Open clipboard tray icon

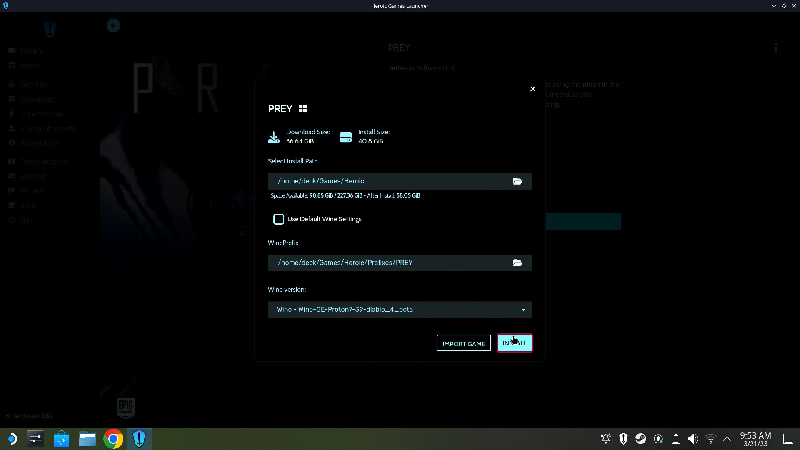(x=675, y=439)
